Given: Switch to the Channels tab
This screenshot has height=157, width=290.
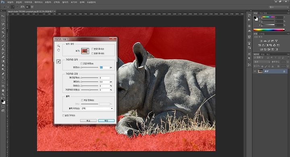Looking at the screenshot, I should 263,54.
